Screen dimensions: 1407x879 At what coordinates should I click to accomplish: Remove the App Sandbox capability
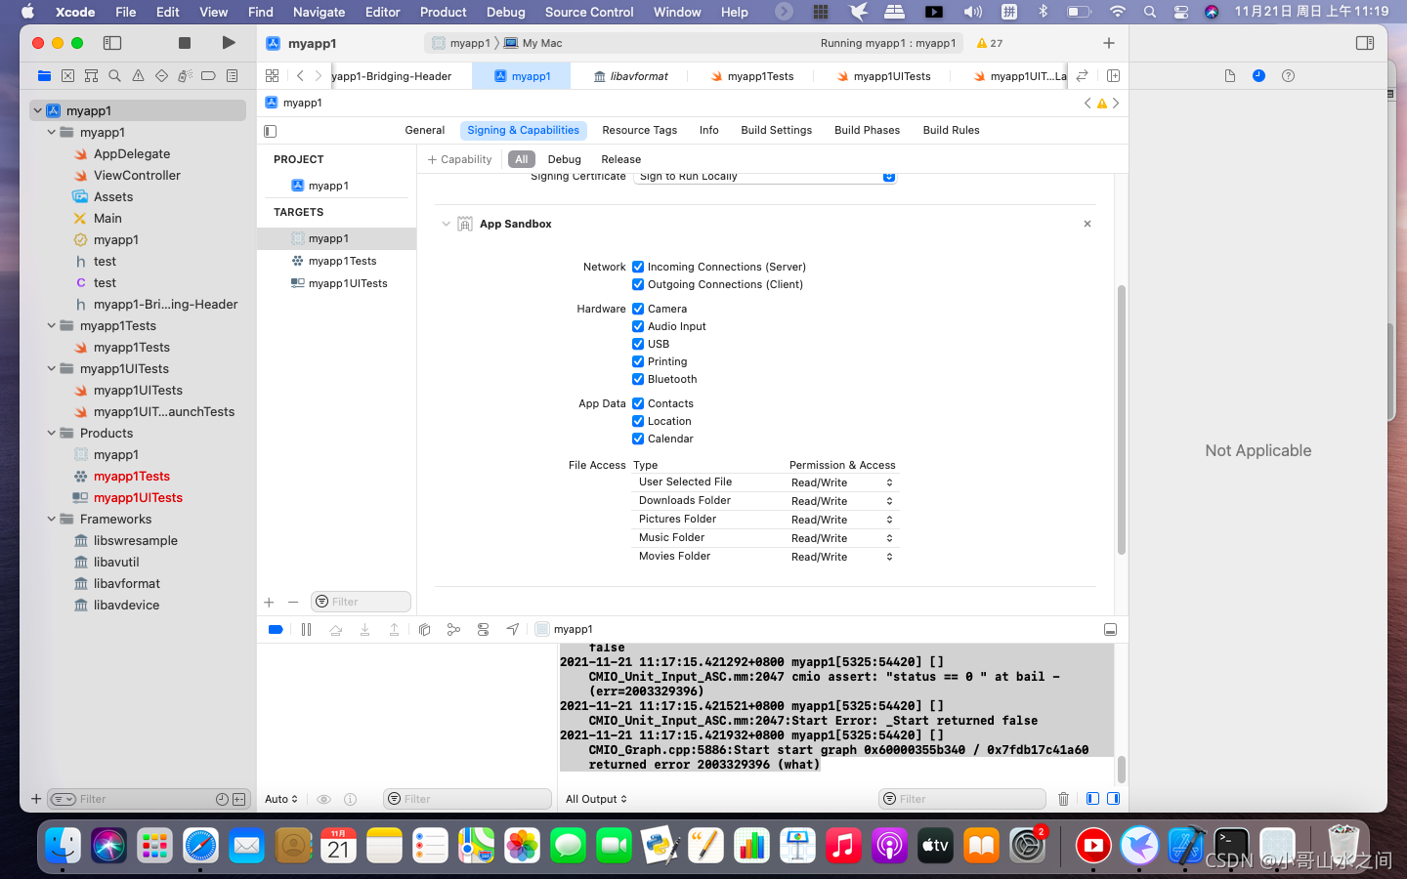click(x=1087, y=224)
